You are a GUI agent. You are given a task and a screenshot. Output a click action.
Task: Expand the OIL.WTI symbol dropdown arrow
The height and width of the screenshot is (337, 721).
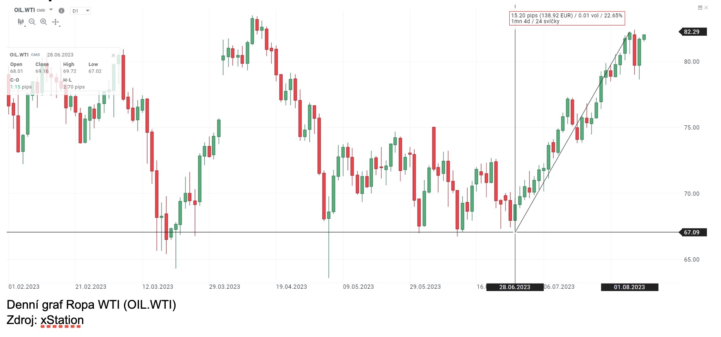click(51, 10)
